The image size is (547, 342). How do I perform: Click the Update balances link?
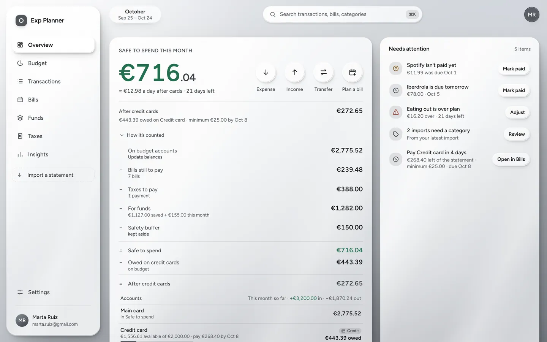[x=145, y=157]
